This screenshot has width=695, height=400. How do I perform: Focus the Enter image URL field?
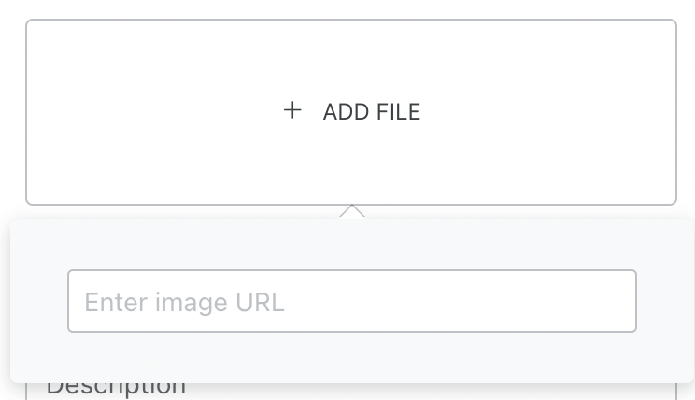351,301
